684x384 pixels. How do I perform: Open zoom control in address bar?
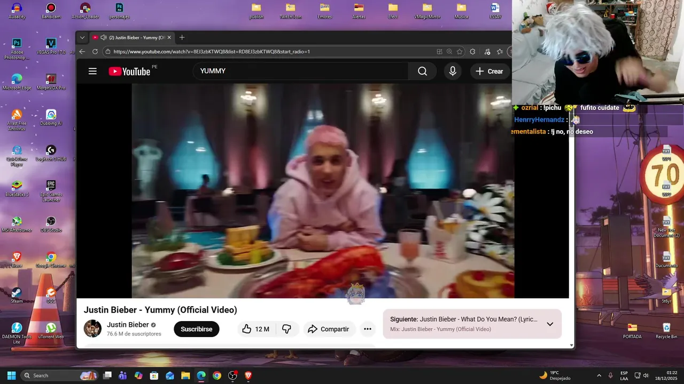(449, 52)
